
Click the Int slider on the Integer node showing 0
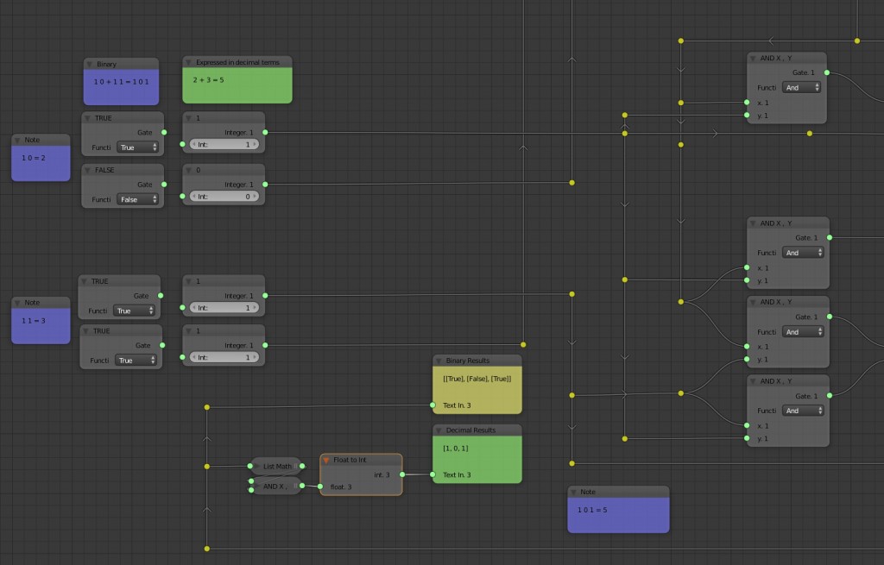click(x=223, y=196)
